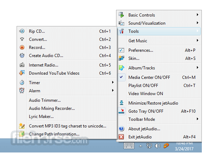205x156 pixels.
Task: Click the Preferences checkbox-window icon
Action: coord(121,50)
